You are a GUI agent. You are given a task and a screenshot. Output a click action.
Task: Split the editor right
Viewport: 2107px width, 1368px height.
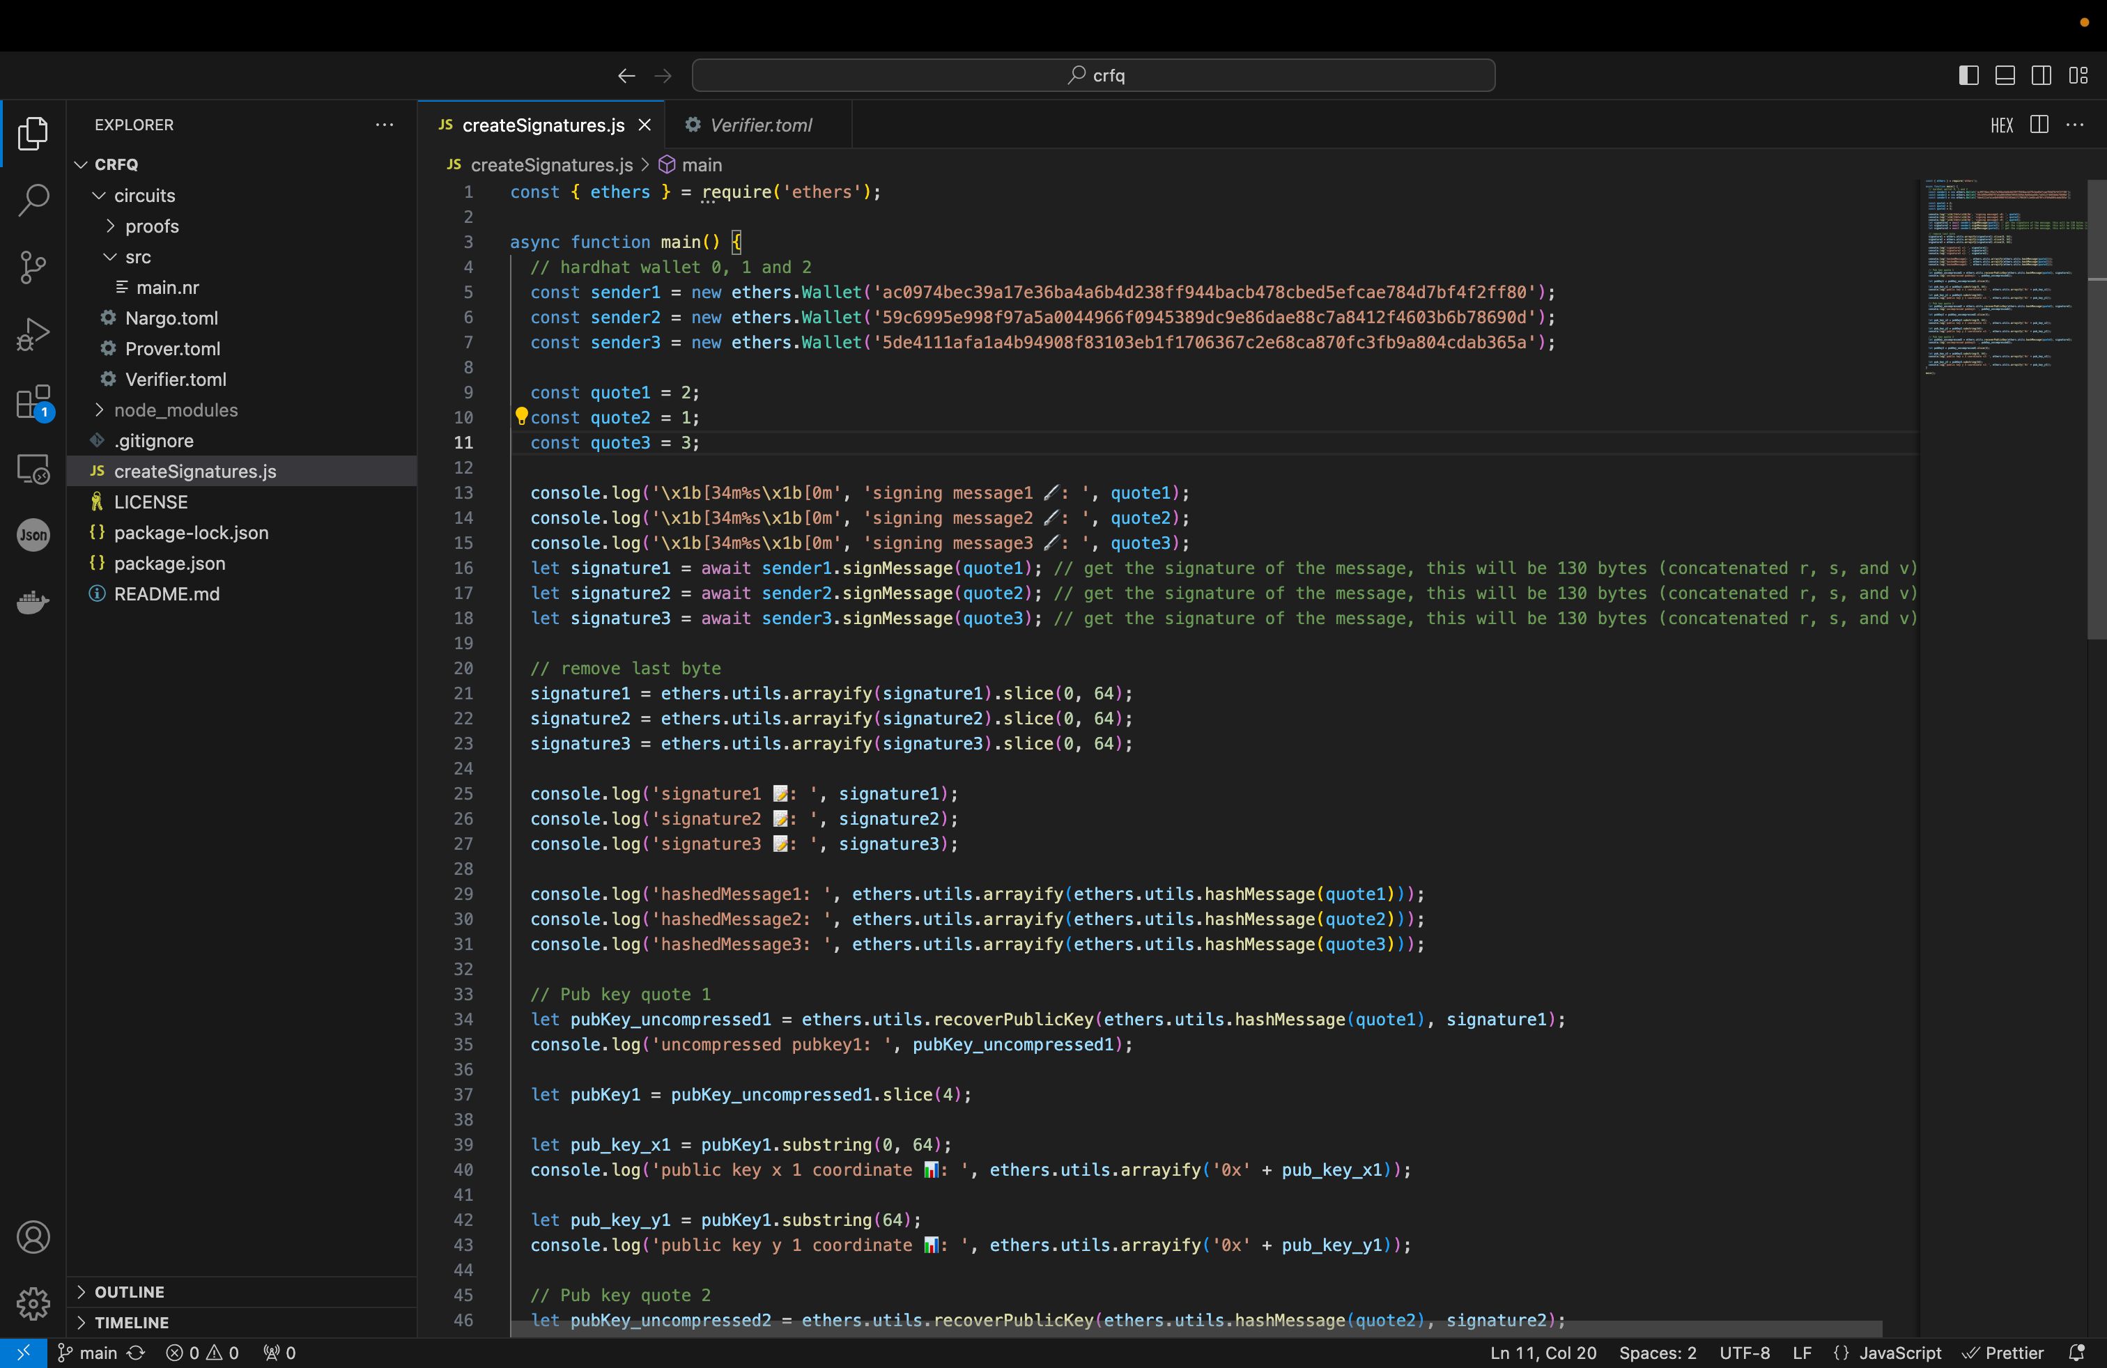coord(2039,125)
